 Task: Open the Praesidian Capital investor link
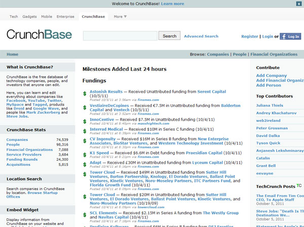(204, 153)
